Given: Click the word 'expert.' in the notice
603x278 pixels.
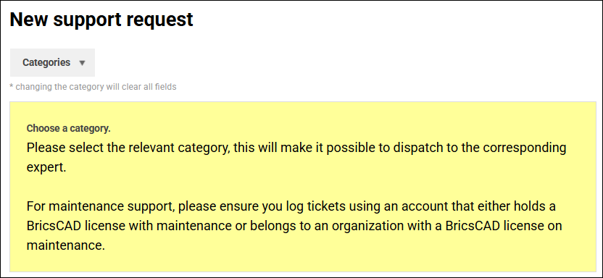Looking at the screenshot, I should tap(46, 168).
